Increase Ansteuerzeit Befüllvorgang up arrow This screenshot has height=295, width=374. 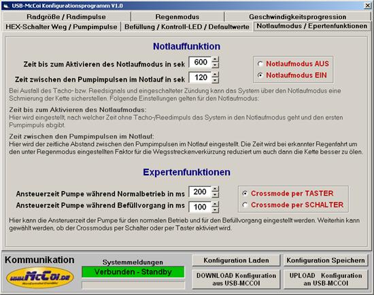[x=215, y=204]
